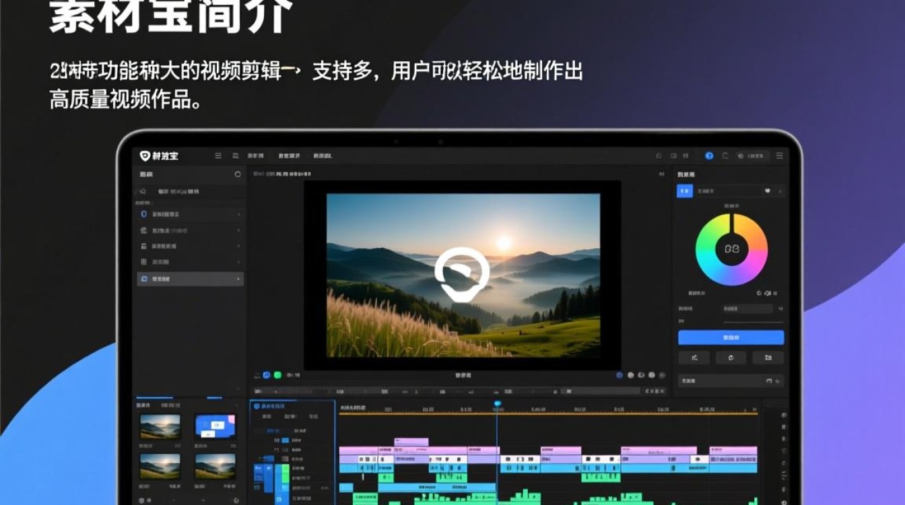Click the blue circular icon in the top-right header

709,156
